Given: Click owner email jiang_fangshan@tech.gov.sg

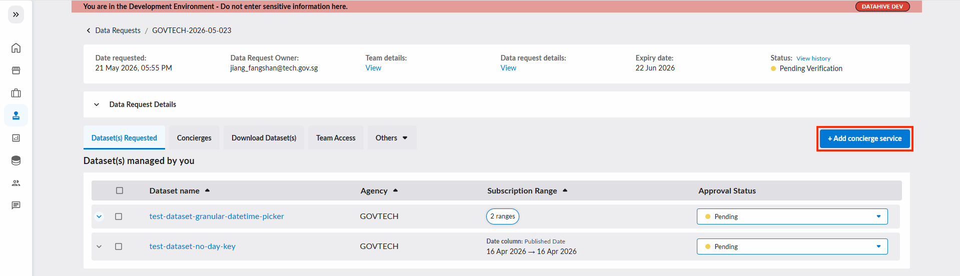Looking at the screenshot, I should (274, 68).
